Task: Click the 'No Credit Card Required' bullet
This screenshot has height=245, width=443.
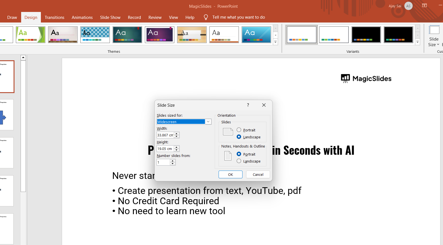Action: (x=168, y=201)
